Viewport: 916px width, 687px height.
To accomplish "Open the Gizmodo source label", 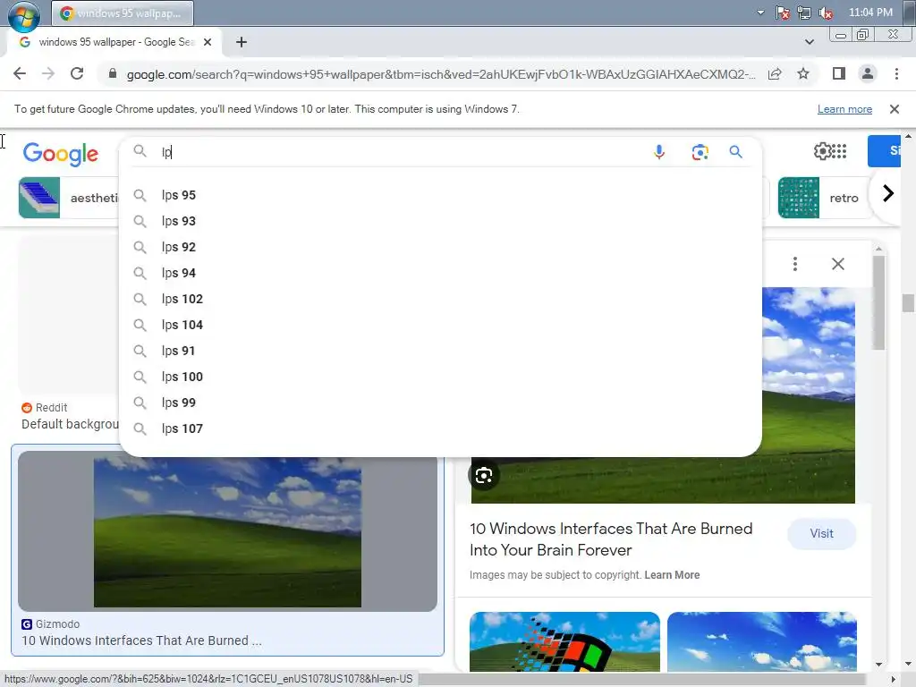I will tap(51, 623).
